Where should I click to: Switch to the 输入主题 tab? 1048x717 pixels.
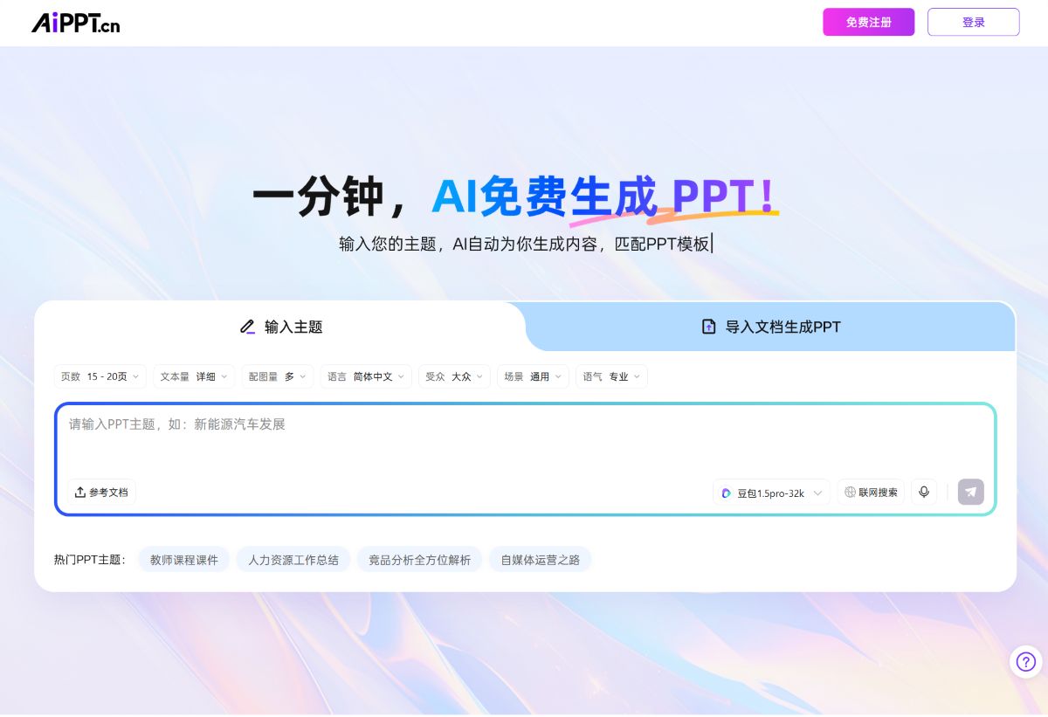[280, 327]
